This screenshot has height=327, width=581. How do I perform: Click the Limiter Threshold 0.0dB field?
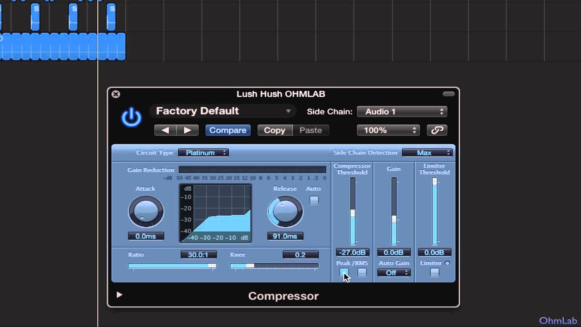(x=434, y=253)
